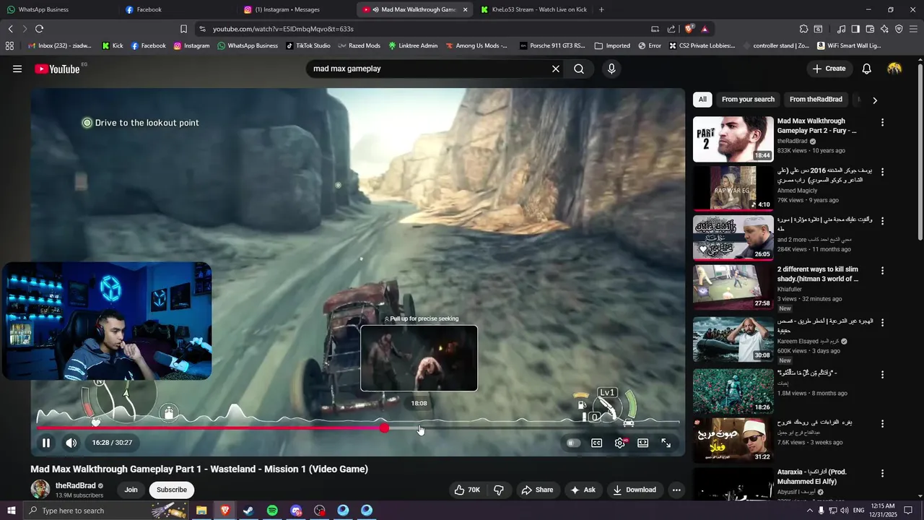Open browser extensions puzzle icon
Viewport: 924px width, 520px height.
(x=803, y=29)
